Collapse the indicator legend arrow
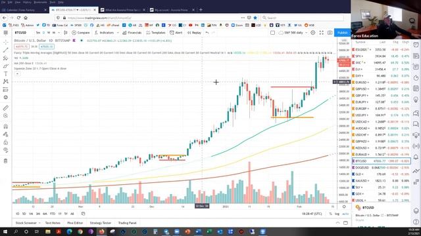Screen dimensions: 421x236 point(17,73)
